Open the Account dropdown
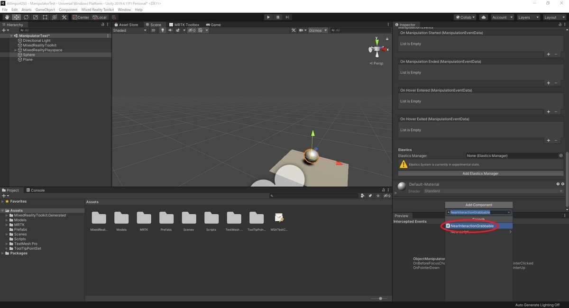The image size is (569, 308). tap(502, 17)
